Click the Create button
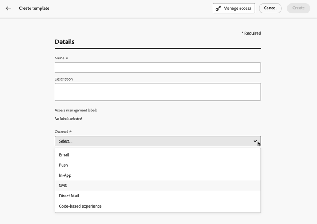The height and width of the screenshot is (224, 317). tap(298, 8)
